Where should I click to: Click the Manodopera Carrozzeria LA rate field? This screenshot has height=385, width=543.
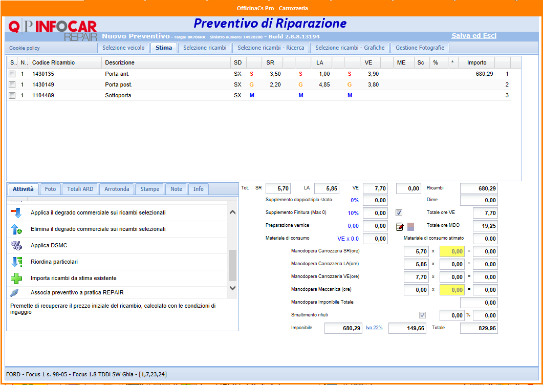(452, 264)
